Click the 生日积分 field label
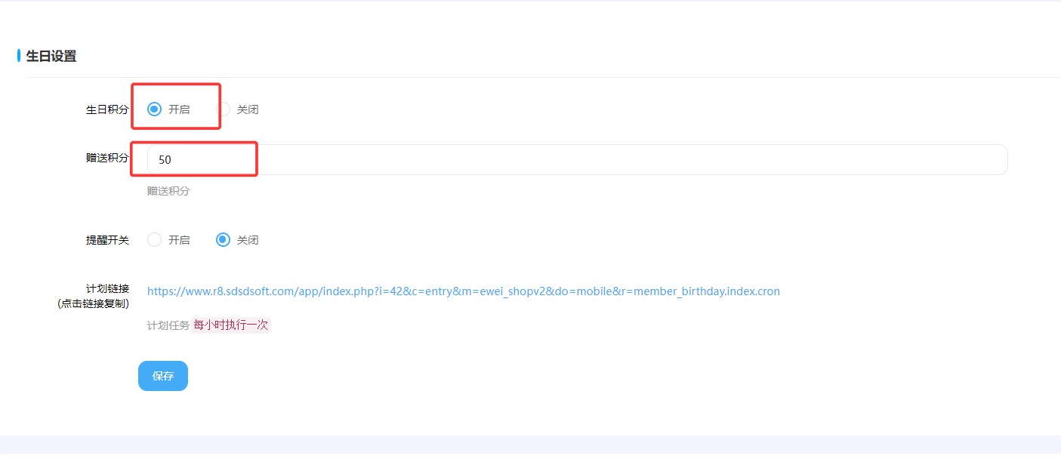Viewport: 1061px width, 465px height. pyautogui.click(x=107, y=109)
